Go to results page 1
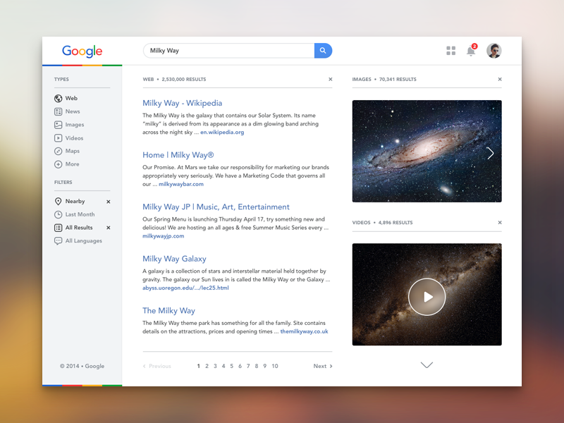 click(x=198, y=366)
